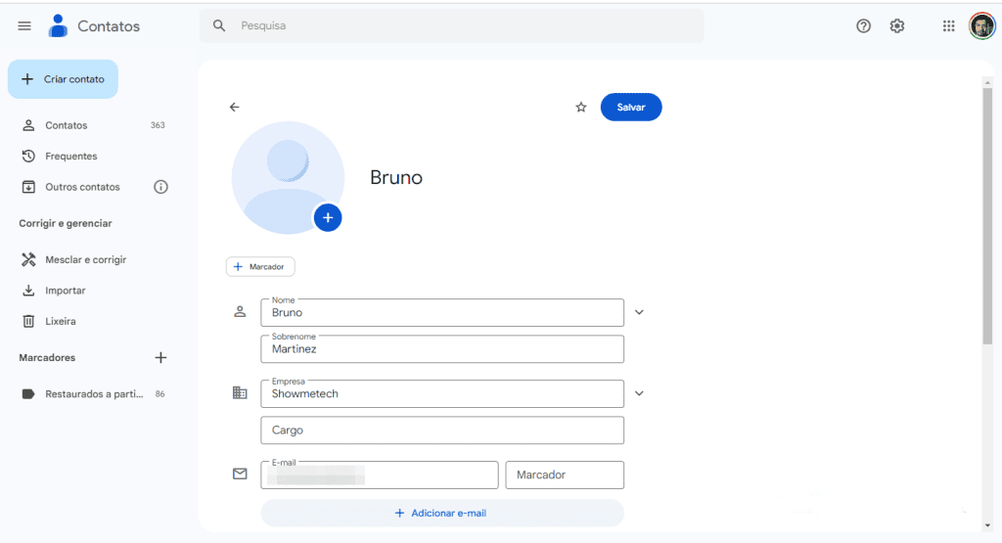The width and height of the screenshot is (1002, 543).
Task: Open the account profile picture
Action: (x=981, y=25)
